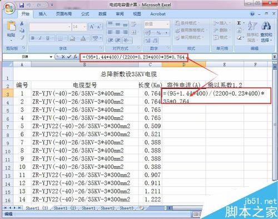
Task: Open the Name Box dropdown arrow
Action: (x=51, y=57)
